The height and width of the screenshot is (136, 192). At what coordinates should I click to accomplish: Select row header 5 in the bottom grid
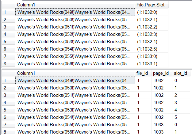tap(9, 110)
